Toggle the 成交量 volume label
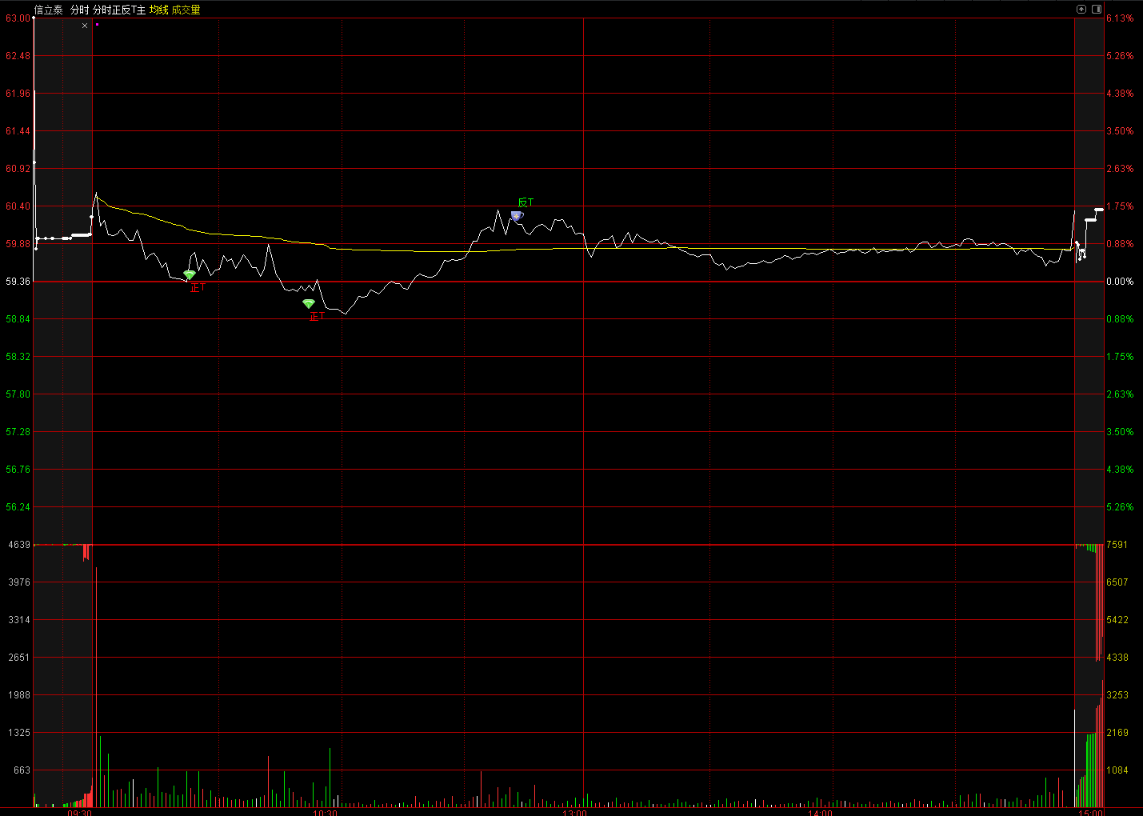This screenshot has width=1143, height=816. point(186,10)
